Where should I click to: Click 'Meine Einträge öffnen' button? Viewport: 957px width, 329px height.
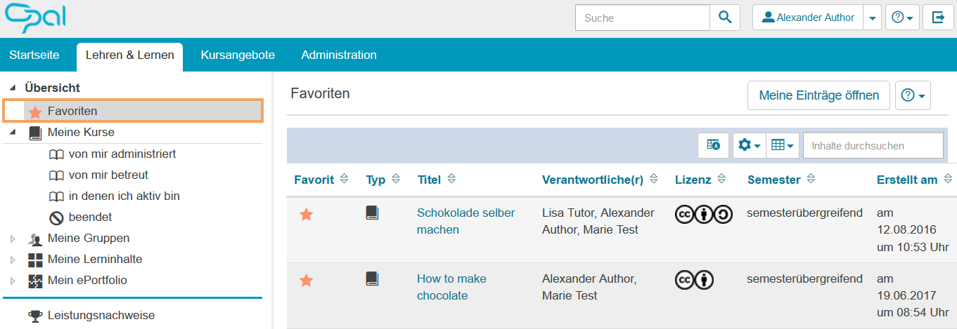818,95
